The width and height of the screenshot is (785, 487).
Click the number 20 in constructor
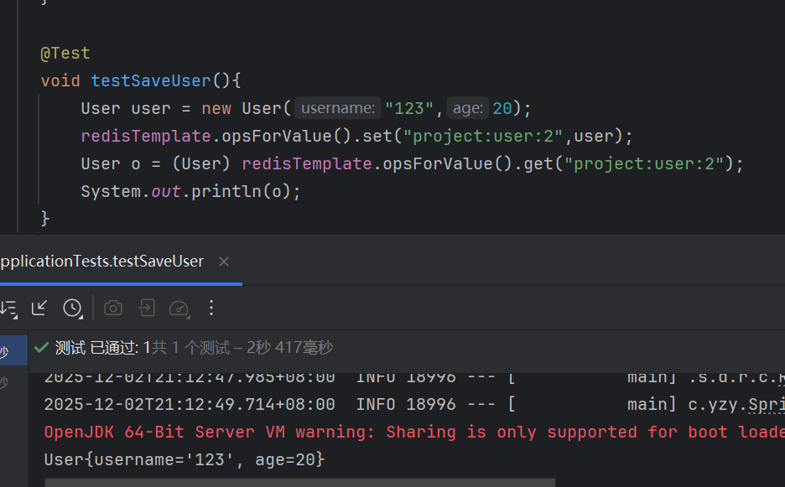502,108
